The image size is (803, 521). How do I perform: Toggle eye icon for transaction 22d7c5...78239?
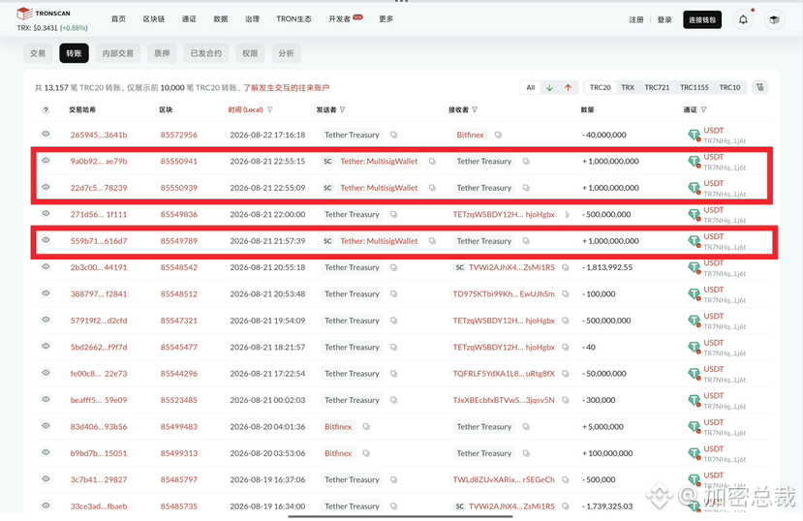point(46,187)
